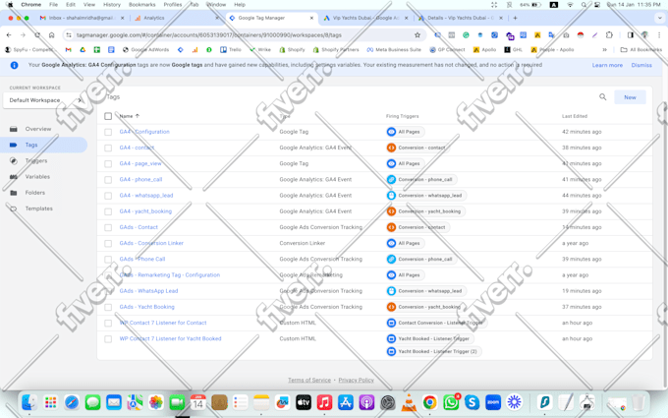Check WP Contact 7 Listener for Yacht Booked checkbox
Image resolution: width=668 pixels, height=418 pixels.
point(108,339)
